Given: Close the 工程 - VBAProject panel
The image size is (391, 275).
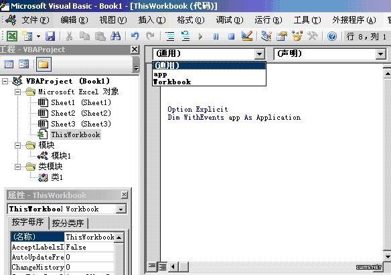Looking at the screenshot, I should 135,50.
